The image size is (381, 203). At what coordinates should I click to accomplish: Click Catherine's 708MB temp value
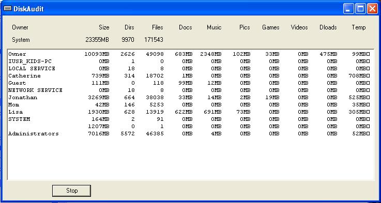pos(358,76)
